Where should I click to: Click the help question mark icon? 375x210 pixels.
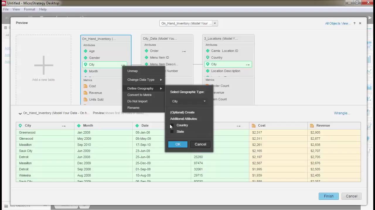(x=354, y=23)
